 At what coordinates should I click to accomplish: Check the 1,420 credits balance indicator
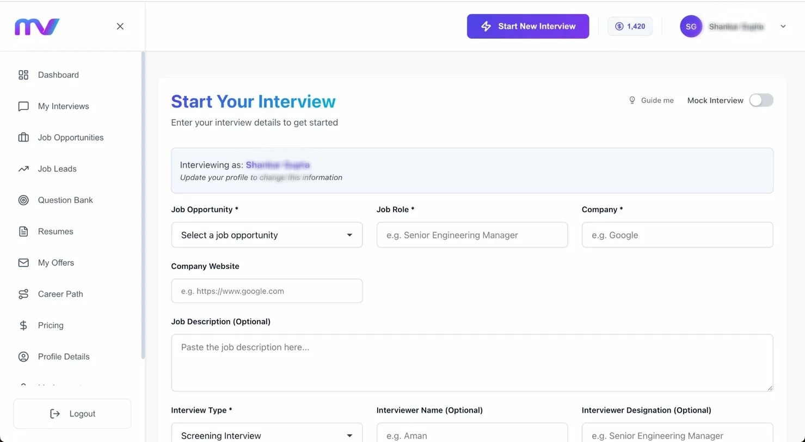630,26
